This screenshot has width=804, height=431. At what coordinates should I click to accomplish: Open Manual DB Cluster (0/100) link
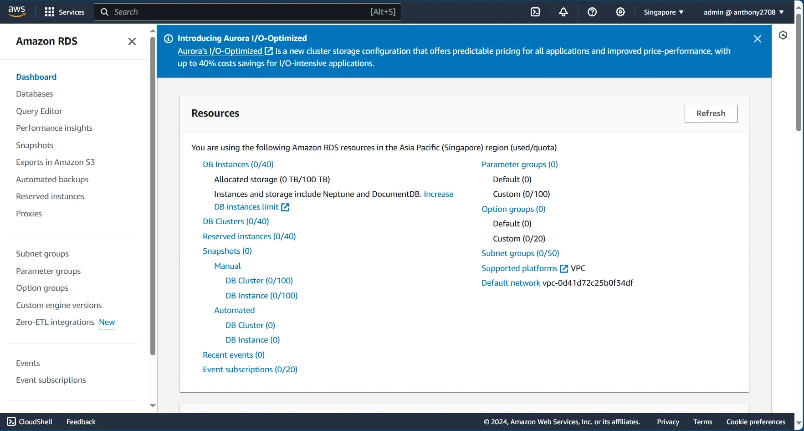pyautogui.click(x=259, y=281)
